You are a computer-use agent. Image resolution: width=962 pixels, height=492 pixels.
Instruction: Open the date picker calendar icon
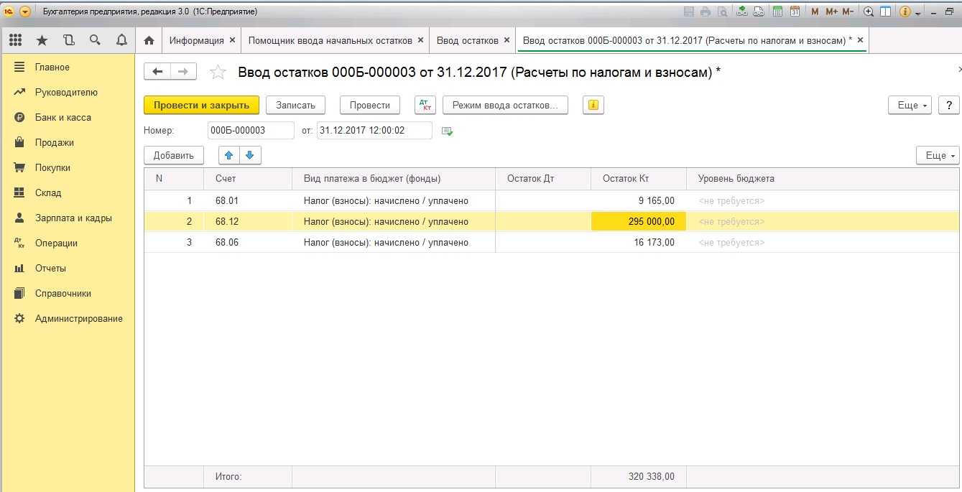click(x=447, y=131)
